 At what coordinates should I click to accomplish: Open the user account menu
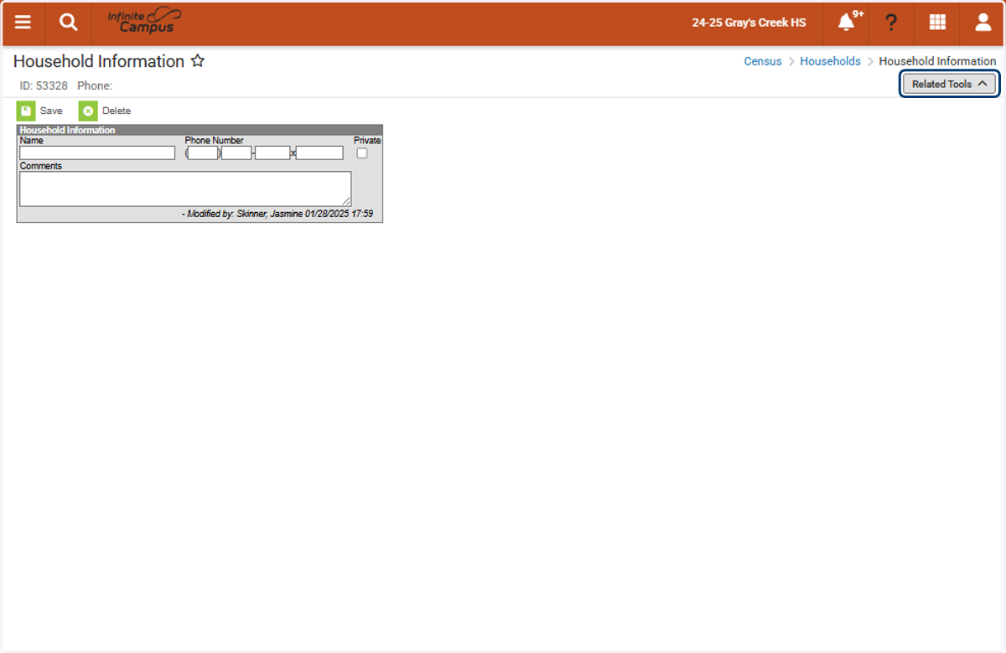point(983,23)
